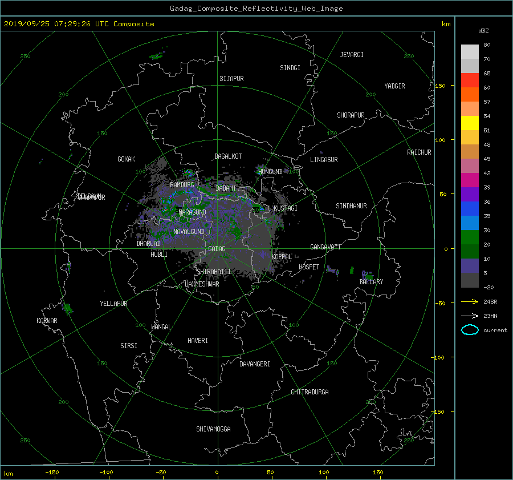Click the HAVERI city label
Viewport: 513px width, 480px height.
pos(198,341)
